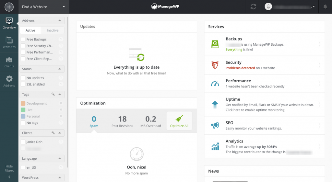This screenshot has width=332, height=182.
Task: Check the No tags filter
Action: [x=23, y=123]
